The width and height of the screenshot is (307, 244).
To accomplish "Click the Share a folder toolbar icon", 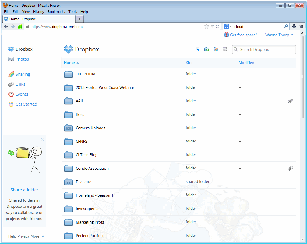I will pos(216,49).
